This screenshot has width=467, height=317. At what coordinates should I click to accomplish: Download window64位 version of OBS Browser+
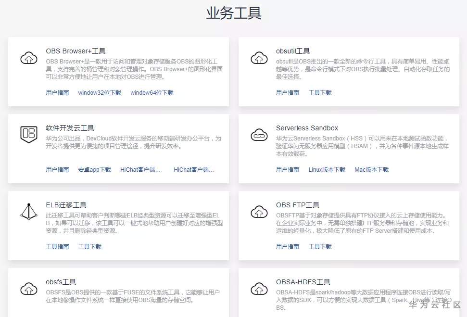(x=152, y=93)
